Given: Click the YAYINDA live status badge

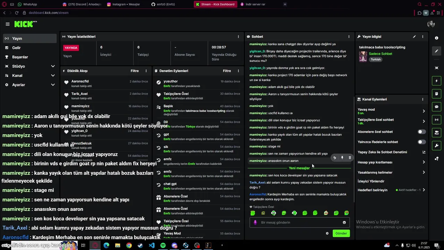Looking at the screenshot, I should point(71,48).
